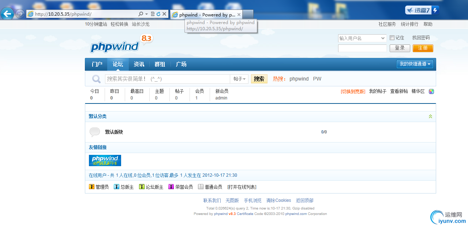Viewport: 468px width, 227px height.
Task: Open the 联系我们 footer link
Action: (x=212, y=200)
